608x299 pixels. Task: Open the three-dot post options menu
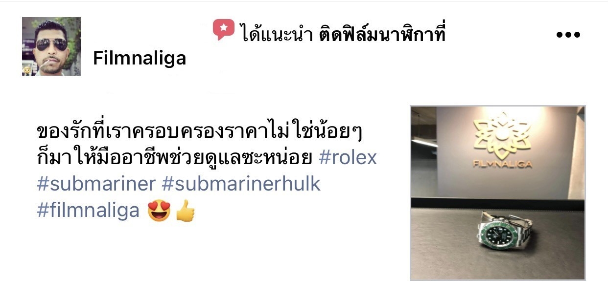pyautogui.click(x=568, y=35)
